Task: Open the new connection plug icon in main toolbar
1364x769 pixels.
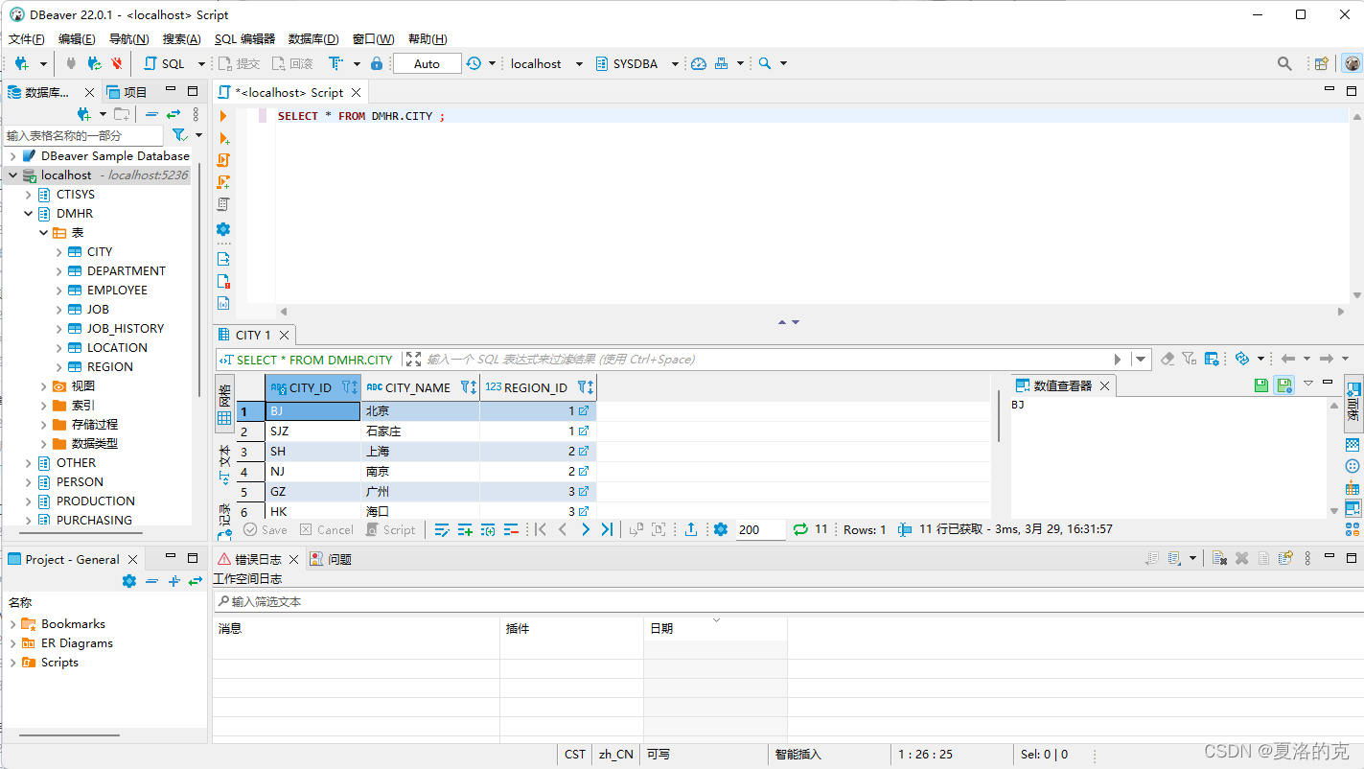Action: (22, 63)
